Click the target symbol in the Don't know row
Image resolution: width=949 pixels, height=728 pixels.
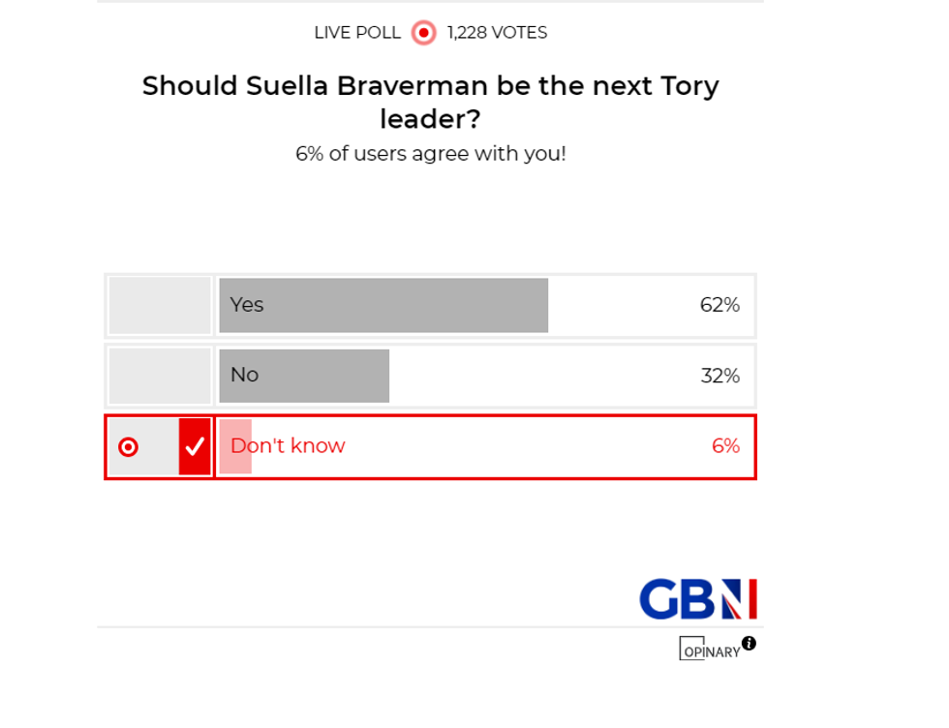pos(129,446)
